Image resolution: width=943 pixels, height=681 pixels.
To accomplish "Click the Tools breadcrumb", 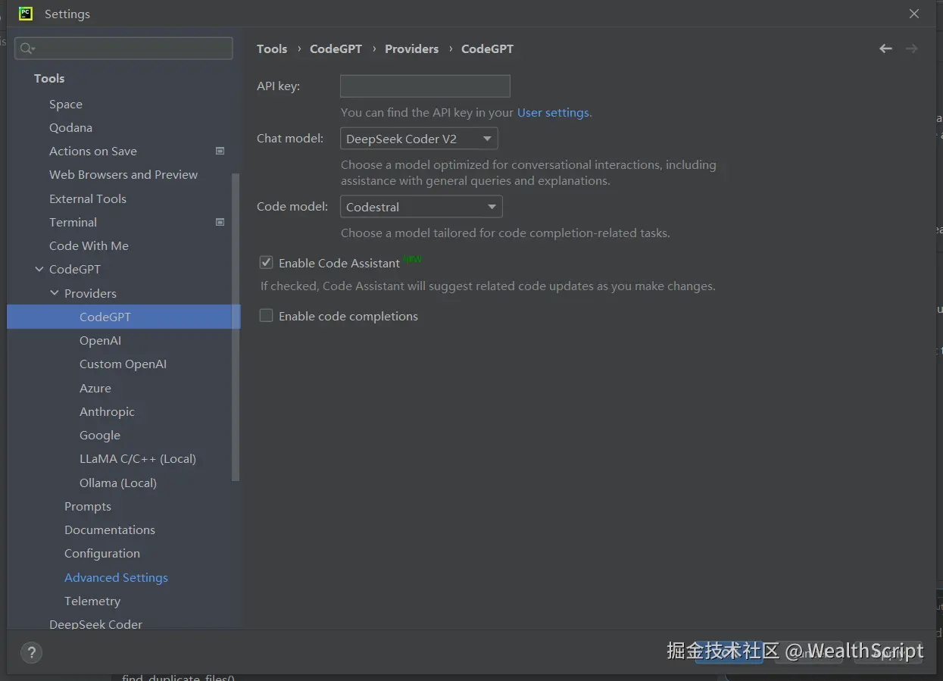I will click(272, 48).
